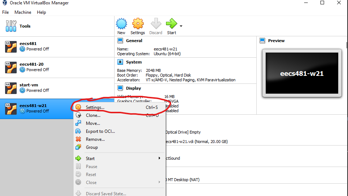Click the green Start arrow in context menu

pos(78,158)
